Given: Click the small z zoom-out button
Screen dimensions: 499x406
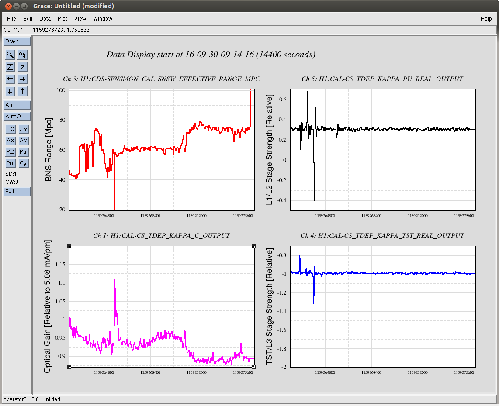Looking at the screenshot, I should pos(22,67).
